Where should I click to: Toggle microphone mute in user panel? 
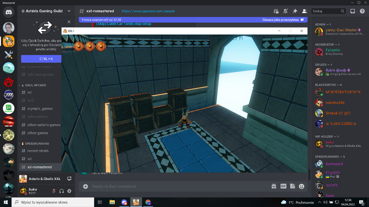(54, 191)
